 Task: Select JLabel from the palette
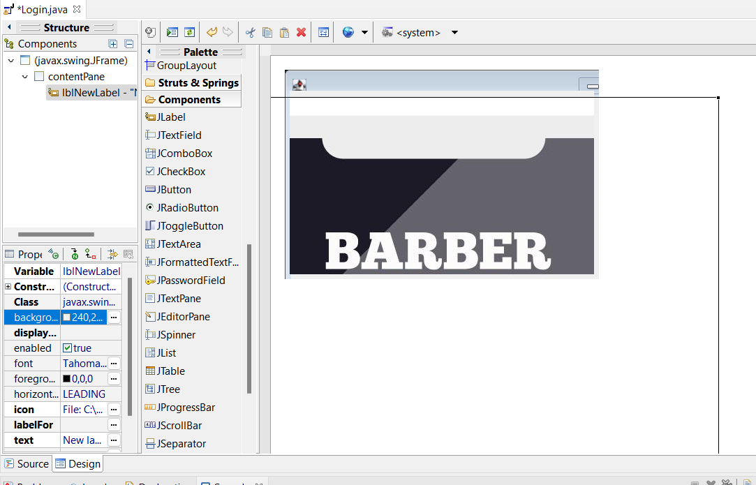[165, 117]
